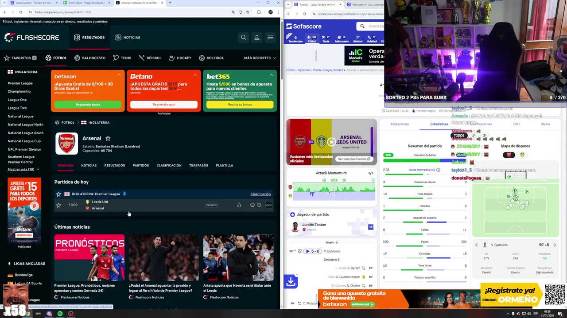Open Resultados tab in Flashscore header
The image size is (567, 318).
point(89,38)
